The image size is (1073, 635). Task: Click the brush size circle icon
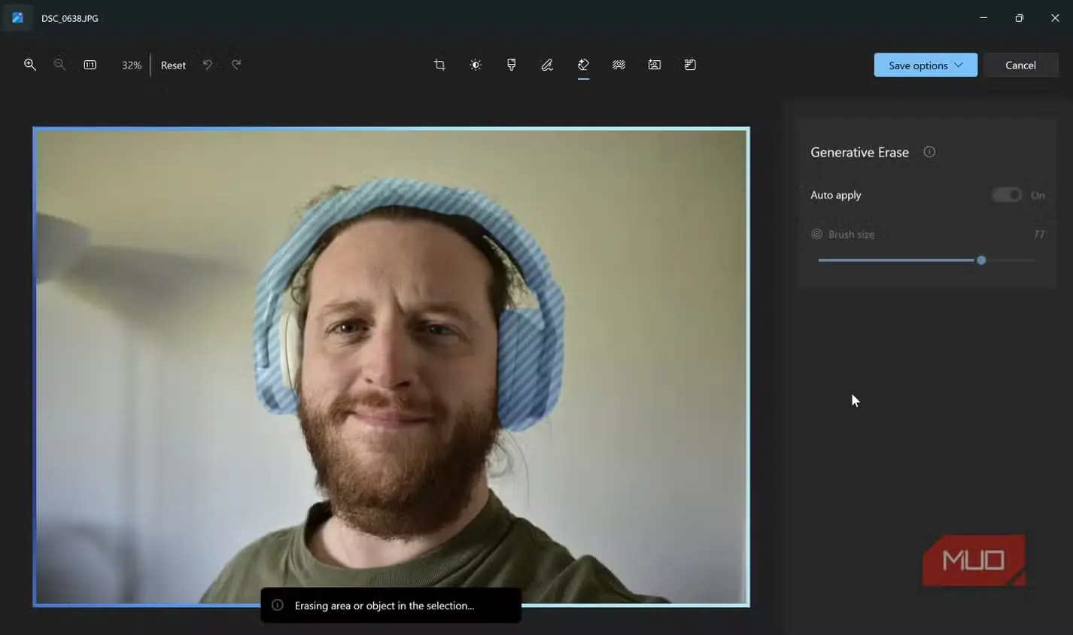pyautogui.click(x=816, y=234)
